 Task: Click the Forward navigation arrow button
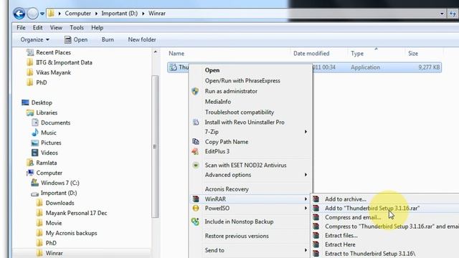[x=32, y=14]
